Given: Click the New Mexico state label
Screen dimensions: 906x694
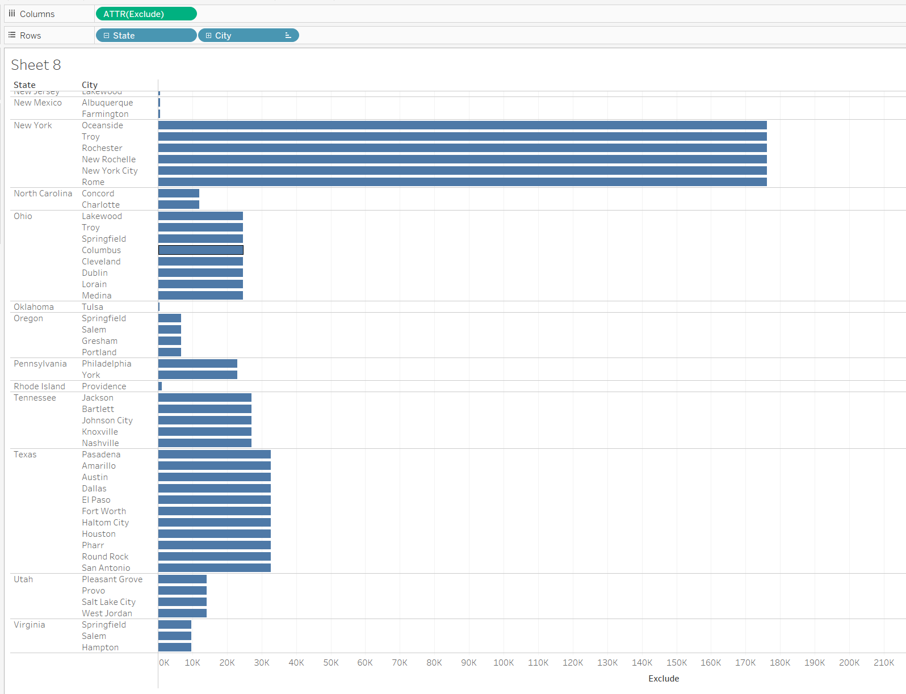Looking at the screenshot, I should 37,103.
